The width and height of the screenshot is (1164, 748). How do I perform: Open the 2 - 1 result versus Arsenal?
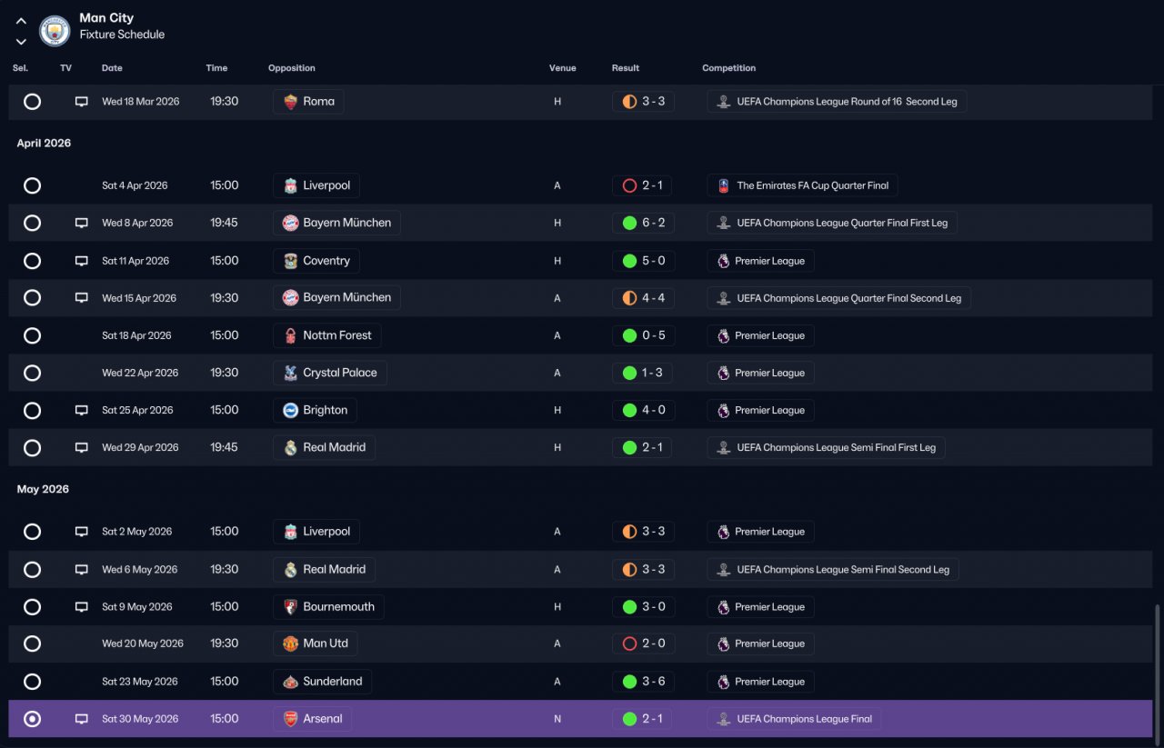(643, 719)
